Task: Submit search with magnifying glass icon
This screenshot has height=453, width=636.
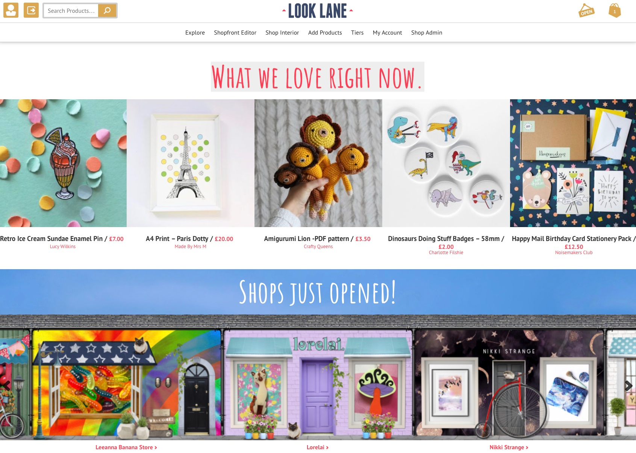Action: click(x=107, y=11)
